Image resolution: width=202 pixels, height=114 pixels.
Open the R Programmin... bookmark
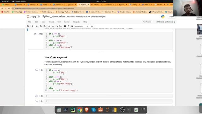tap(156, 12)
